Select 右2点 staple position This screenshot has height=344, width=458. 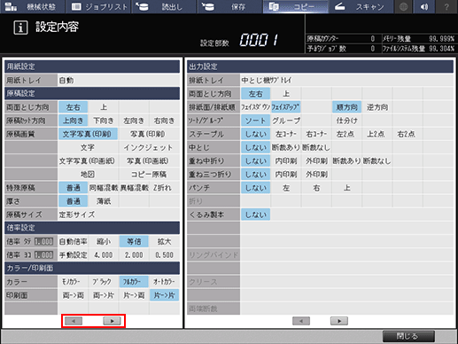coord(408,134)
